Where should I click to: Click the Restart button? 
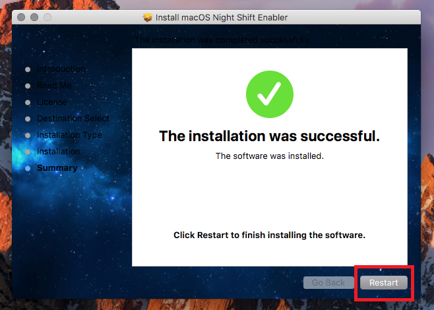click(384, 282)
